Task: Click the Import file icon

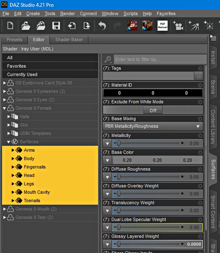Action: pos(72,26)
